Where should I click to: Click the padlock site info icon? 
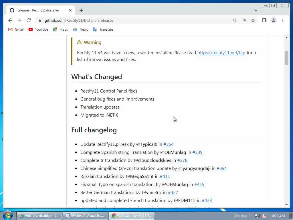pyautogui.click(x=40, y=20)
